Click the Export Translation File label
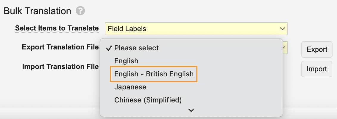Image resolution: width=337 pixels, height=119 pixels. [x=60, y=47]
